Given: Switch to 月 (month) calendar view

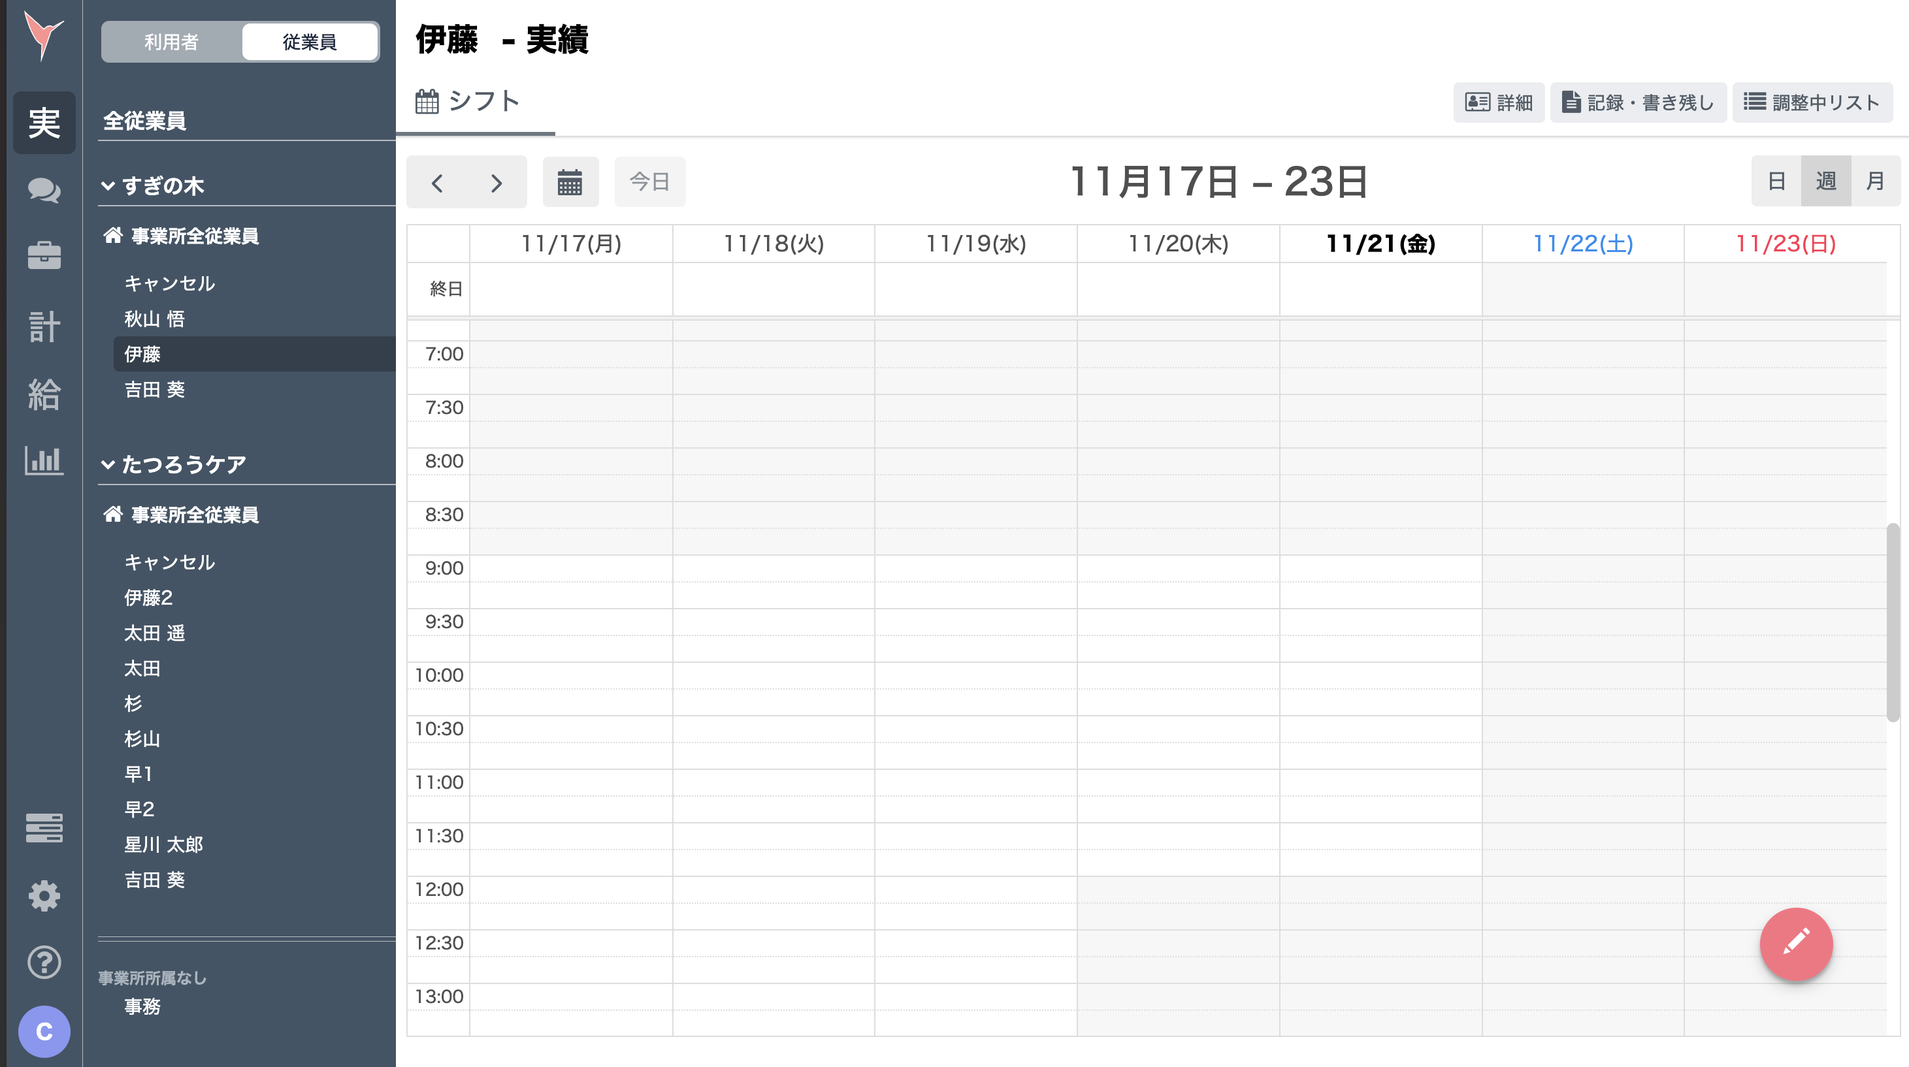Looking at the screenshot, I should coord(1876,180).
